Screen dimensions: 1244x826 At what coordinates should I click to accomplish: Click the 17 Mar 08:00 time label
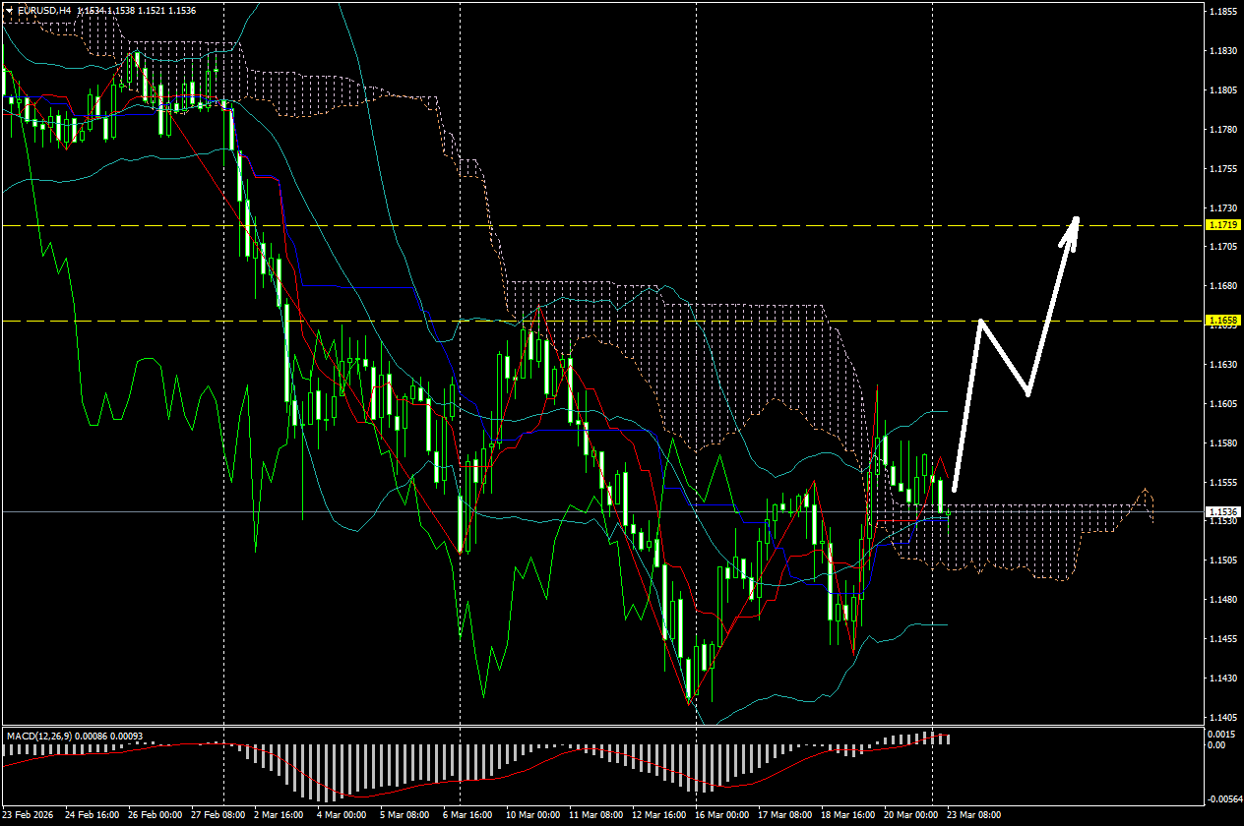coord(785,815)
